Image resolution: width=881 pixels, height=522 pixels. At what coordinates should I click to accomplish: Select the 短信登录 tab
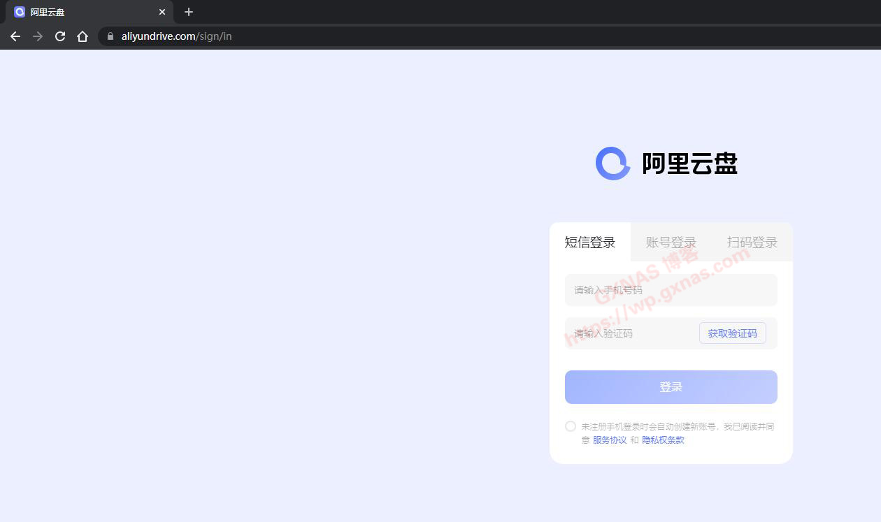tap(590, 242)
